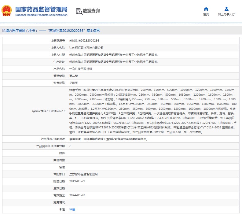The width and height of the screenshot is (242, 214).
Task: Click the 生效日期 row label
Action: click(x=59, y=188)
